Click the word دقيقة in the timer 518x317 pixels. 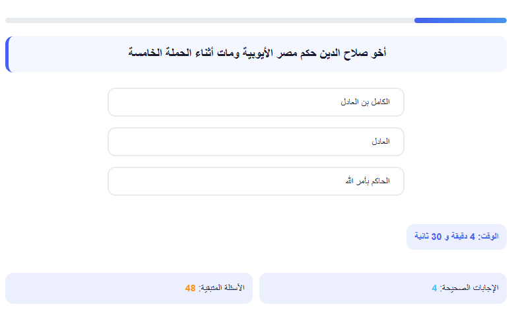459,237
